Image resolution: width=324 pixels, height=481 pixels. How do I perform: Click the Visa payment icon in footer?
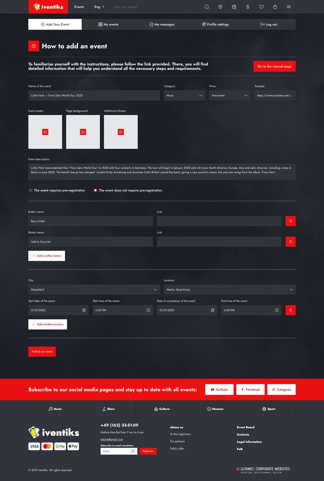point(34,446)
